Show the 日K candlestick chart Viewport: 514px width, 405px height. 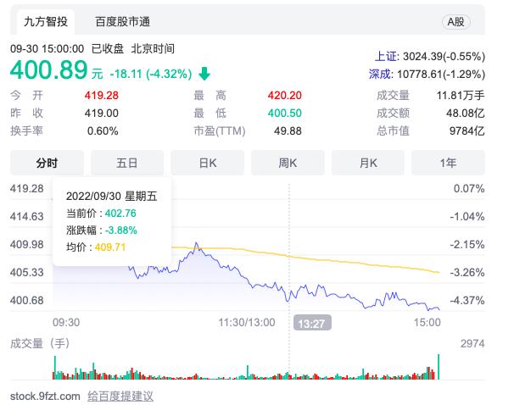tap(207, 162)
